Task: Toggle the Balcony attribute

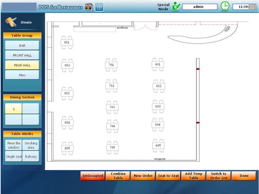Action: point(31,156)
